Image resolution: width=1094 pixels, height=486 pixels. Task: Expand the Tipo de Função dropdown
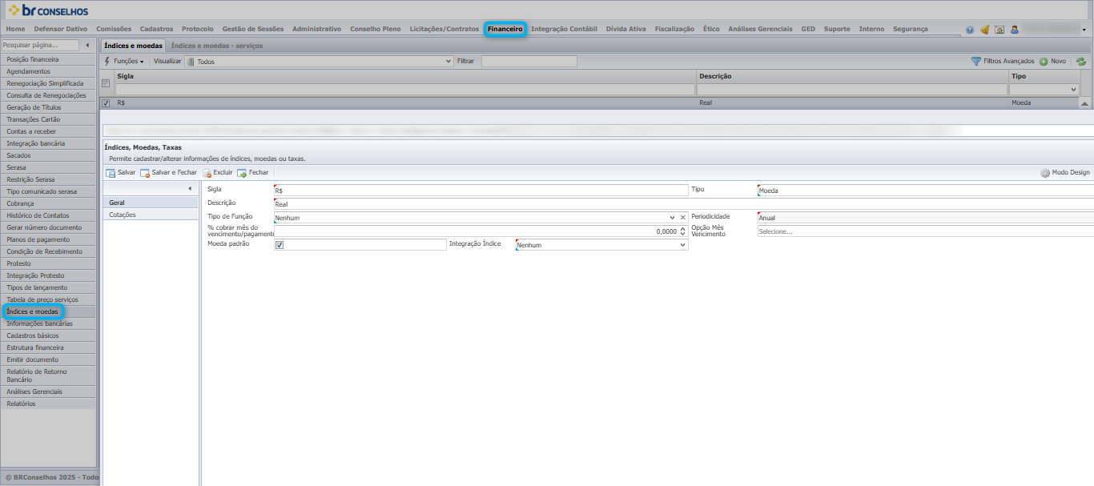click(672, 218)
